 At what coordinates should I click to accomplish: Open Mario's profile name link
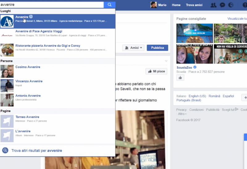pos(162,5)
